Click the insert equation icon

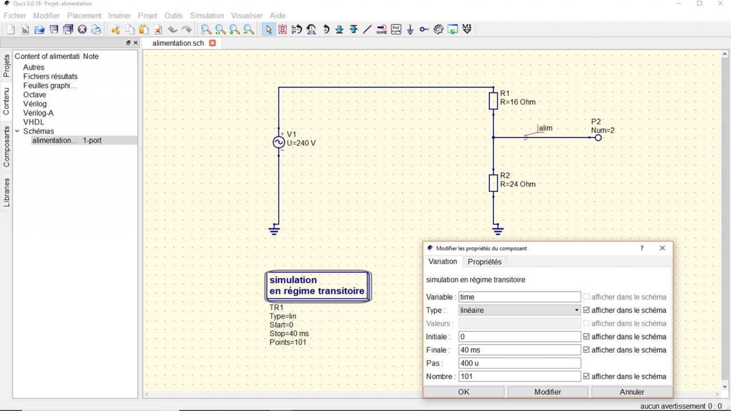(396, 30)
